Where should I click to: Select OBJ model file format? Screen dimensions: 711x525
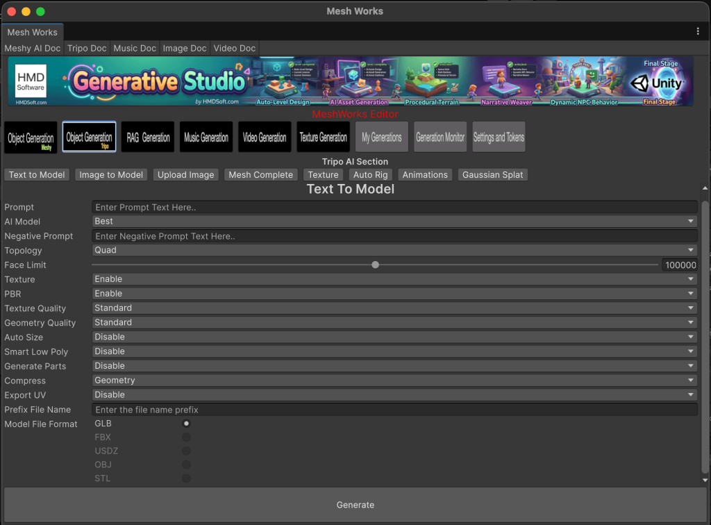[186, 465]
